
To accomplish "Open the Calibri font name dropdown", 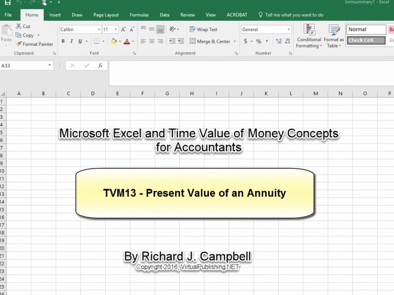I will (x=99, y=29).
